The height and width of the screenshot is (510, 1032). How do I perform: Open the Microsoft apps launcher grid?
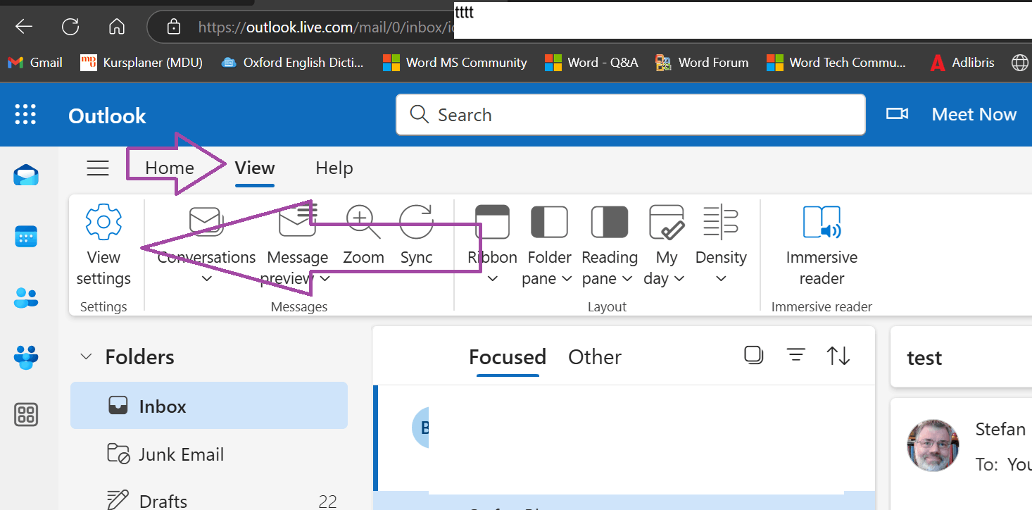coord(26,114)
